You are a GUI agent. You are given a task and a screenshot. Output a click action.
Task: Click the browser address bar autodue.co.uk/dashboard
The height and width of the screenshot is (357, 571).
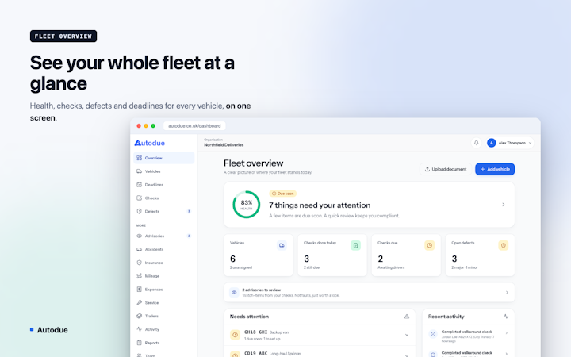194,126
